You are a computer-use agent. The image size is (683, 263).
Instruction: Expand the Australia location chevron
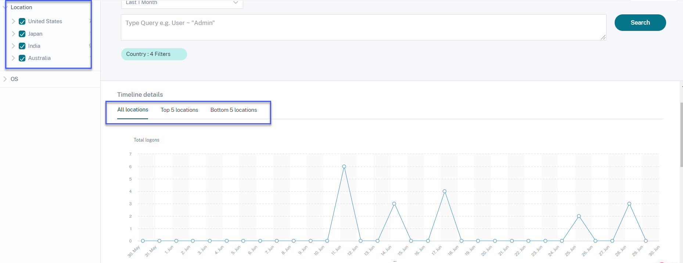13,58
